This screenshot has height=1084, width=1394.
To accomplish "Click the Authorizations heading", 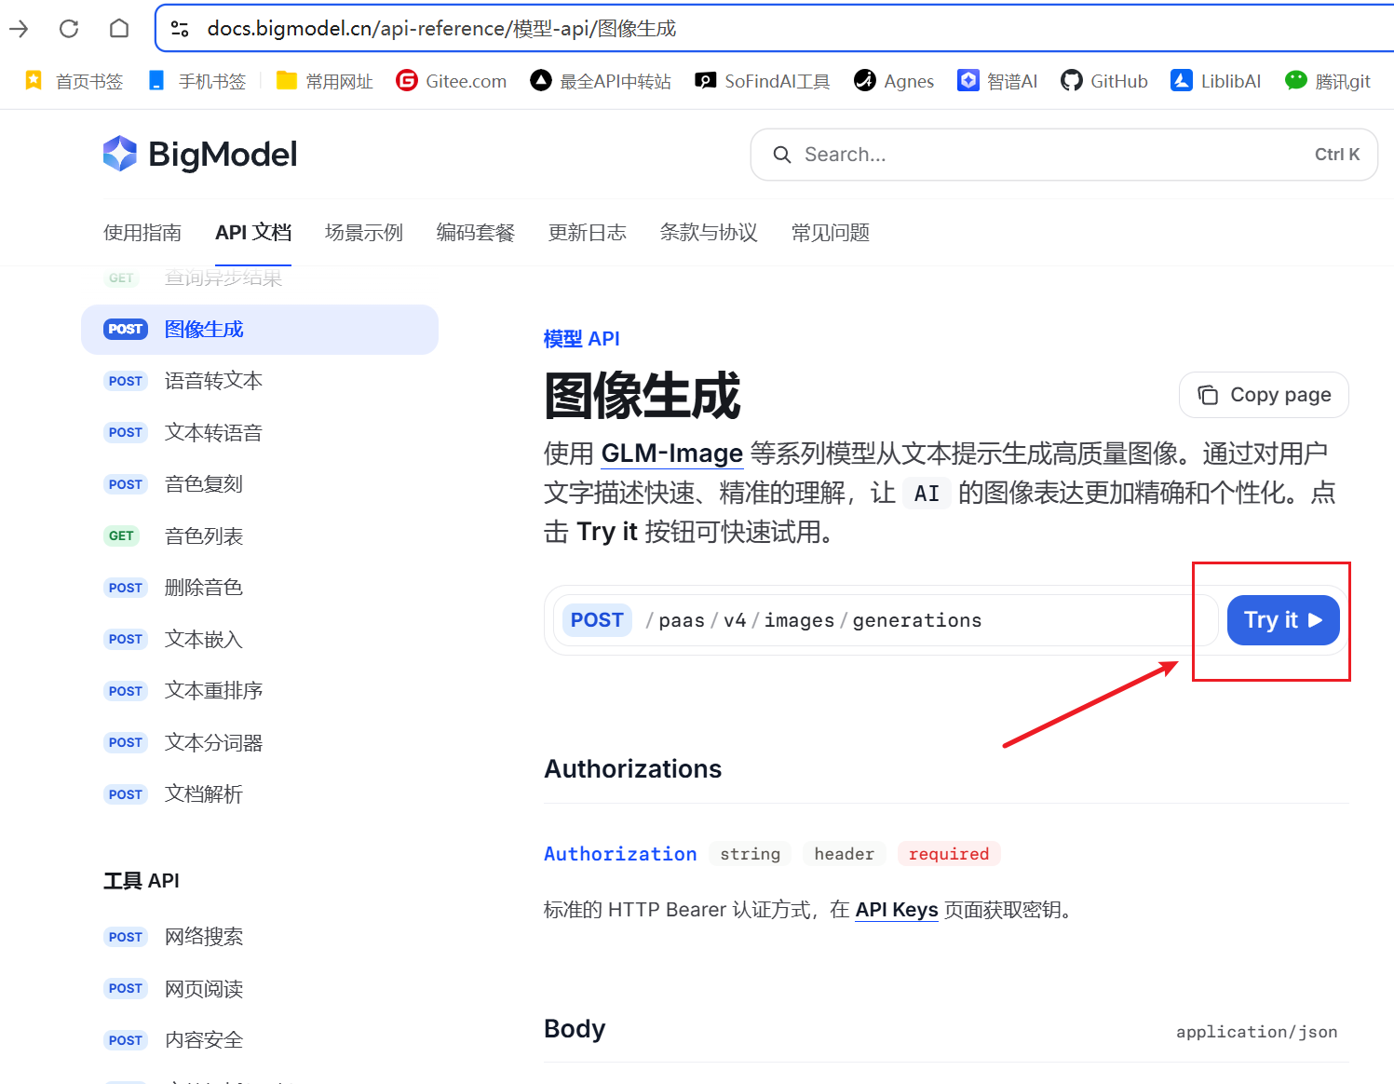I will pos(633,769).
